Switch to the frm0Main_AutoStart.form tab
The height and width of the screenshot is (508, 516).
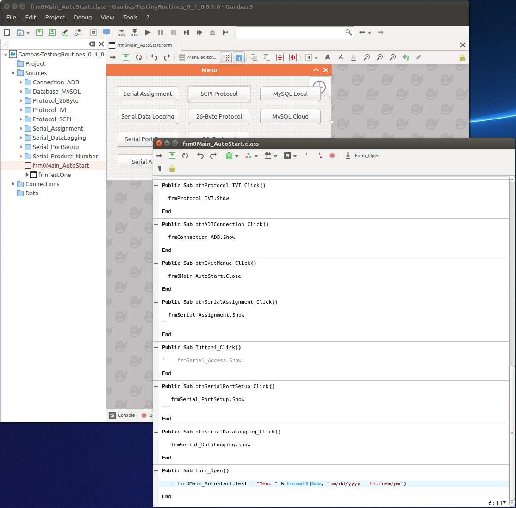144,45
